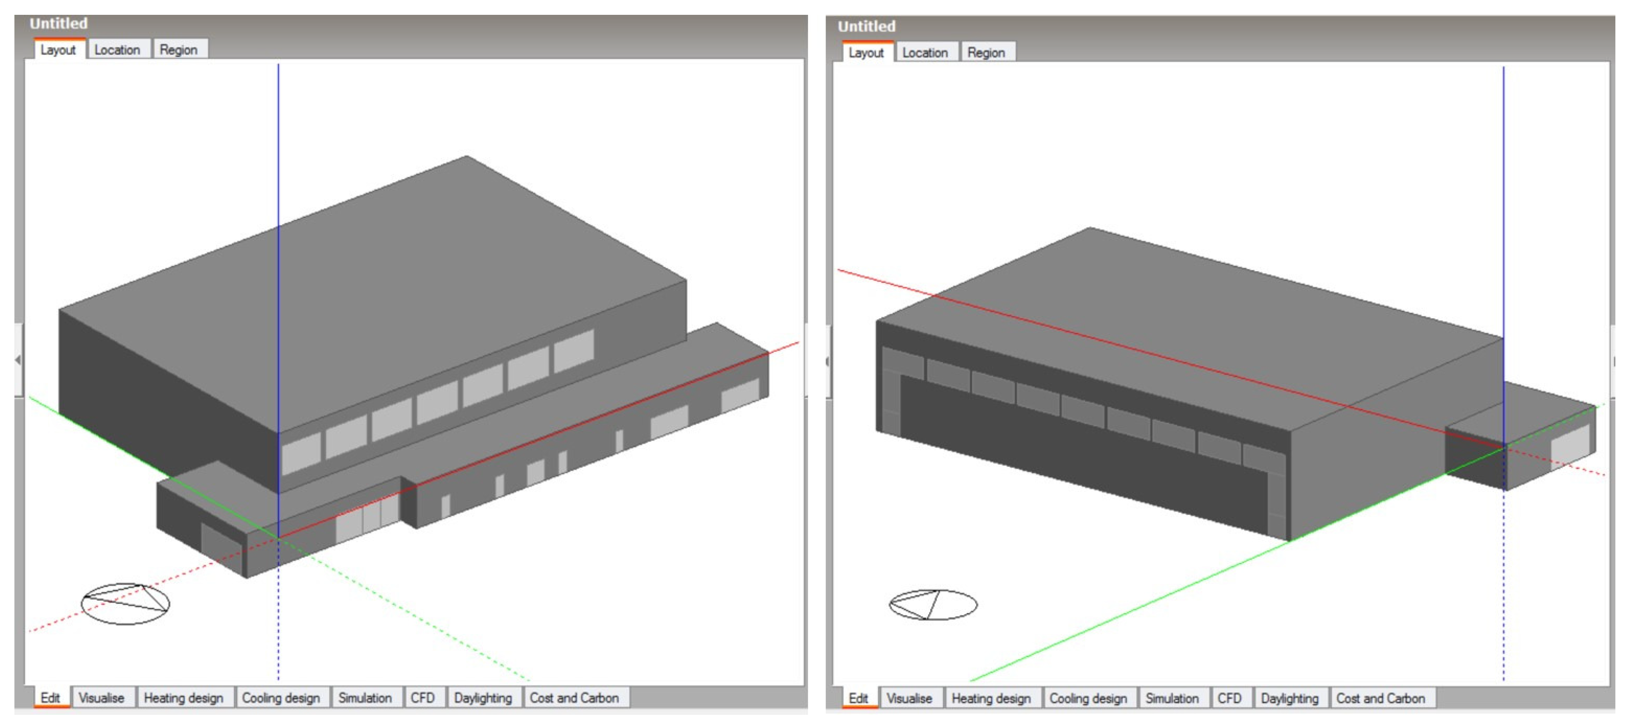The height and width of the screenshot is (726, 1633).
Task: Open Cost and Carbon tab, left window
Action: pyautogui.click(x=574, y=698)
